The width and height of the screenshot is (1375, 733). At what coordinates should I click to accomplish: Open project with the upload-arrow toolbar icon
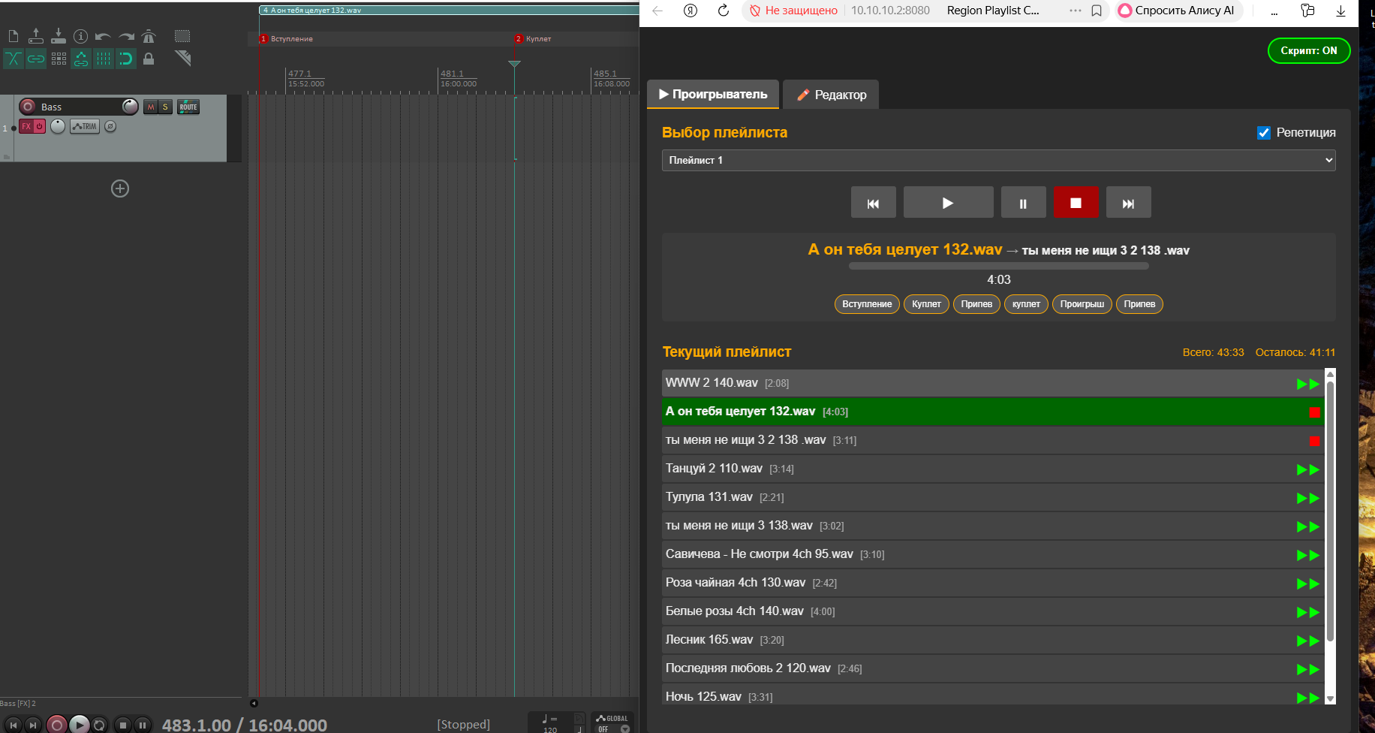click(36, 36)
